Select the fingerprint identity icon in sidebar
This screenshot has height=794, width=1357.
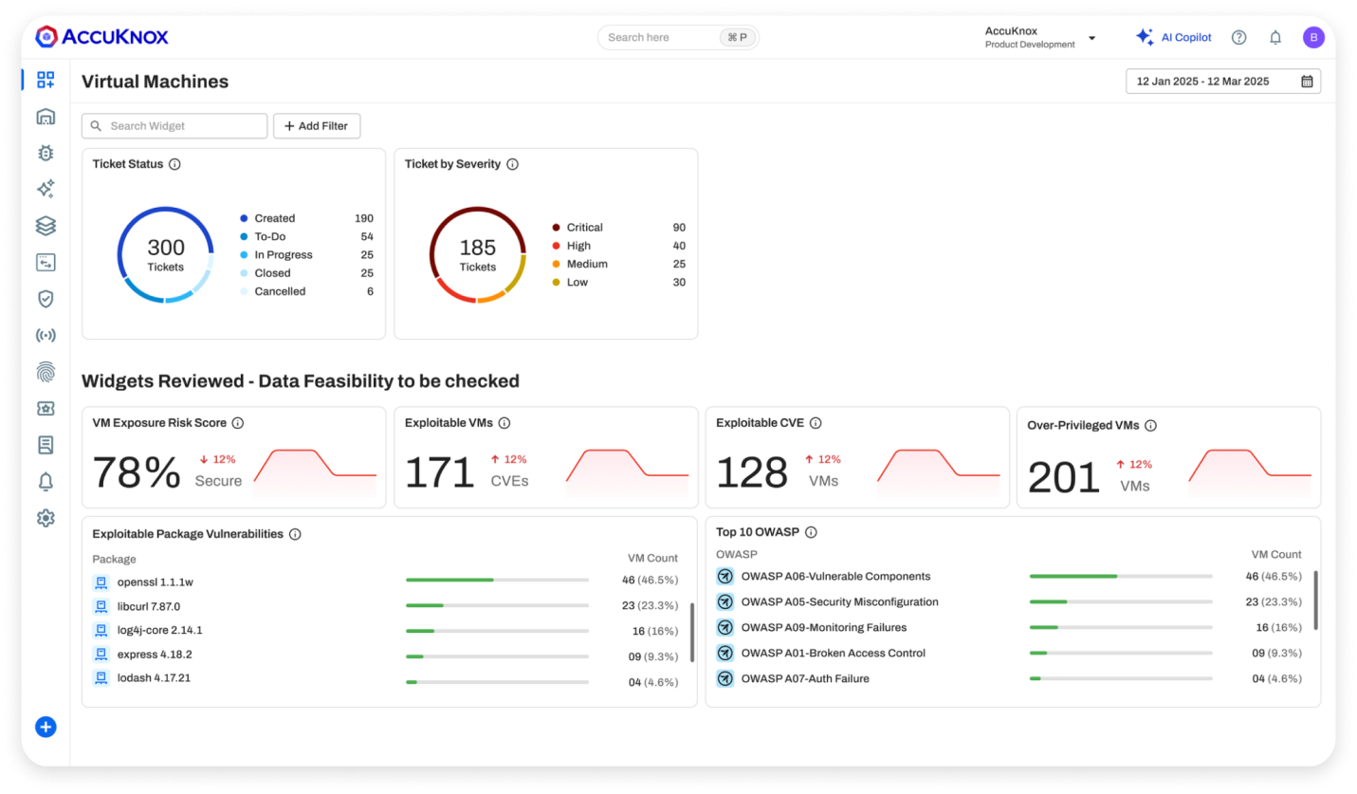[x=45, y=372]
